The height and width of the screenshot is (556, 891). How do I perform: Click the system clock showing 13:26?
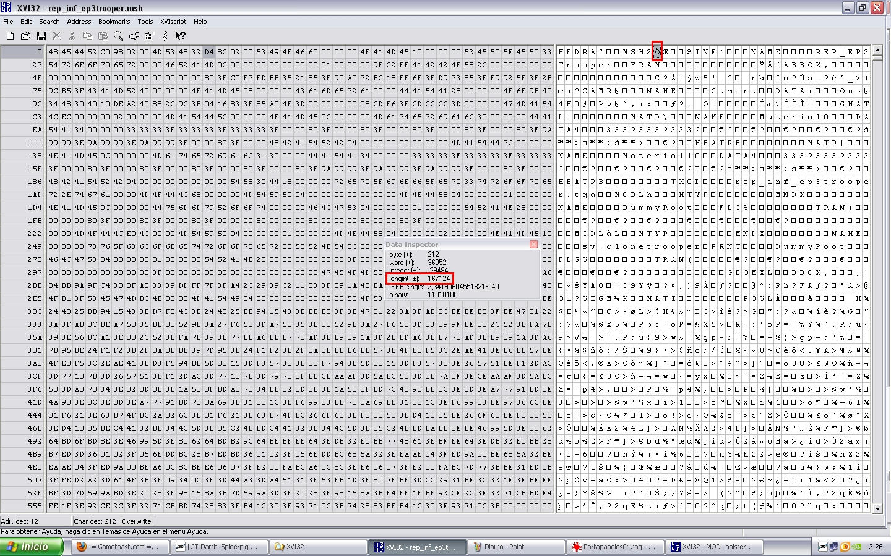(874, 547)
